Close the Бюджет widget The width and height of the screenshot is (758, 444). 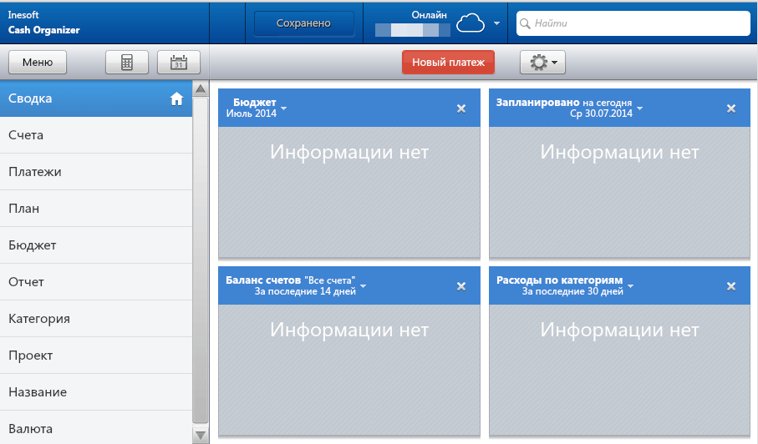point(461,108)
